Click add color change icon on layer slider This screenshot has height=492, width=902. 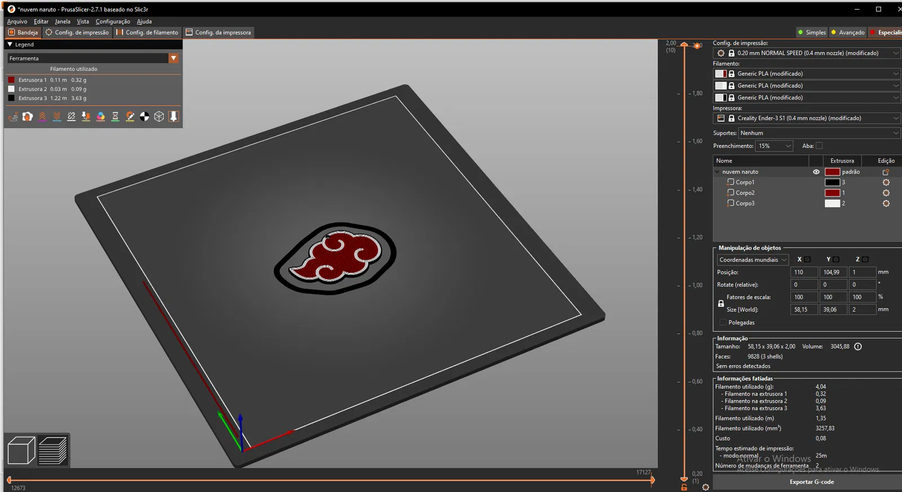697,46
